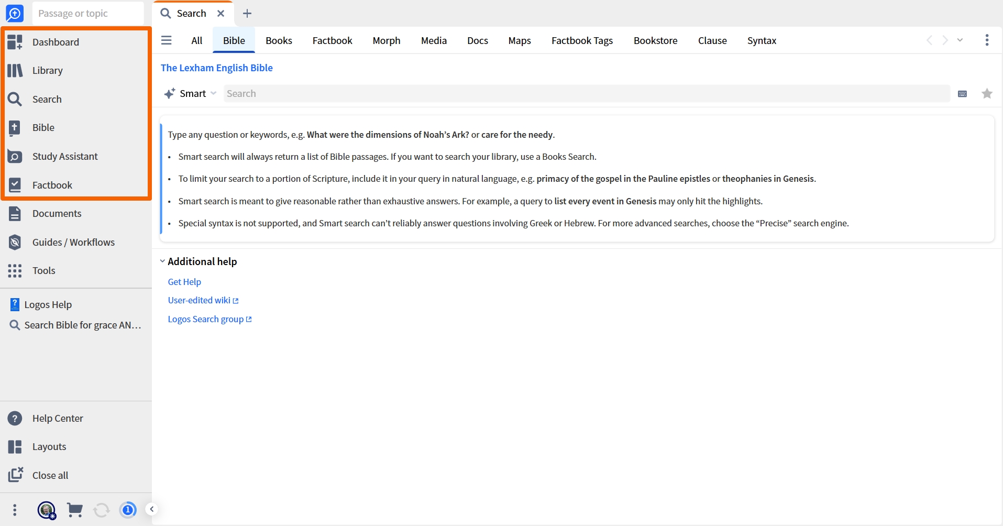
Task: Switch to the Maps search tab
Action: [520, 40]
